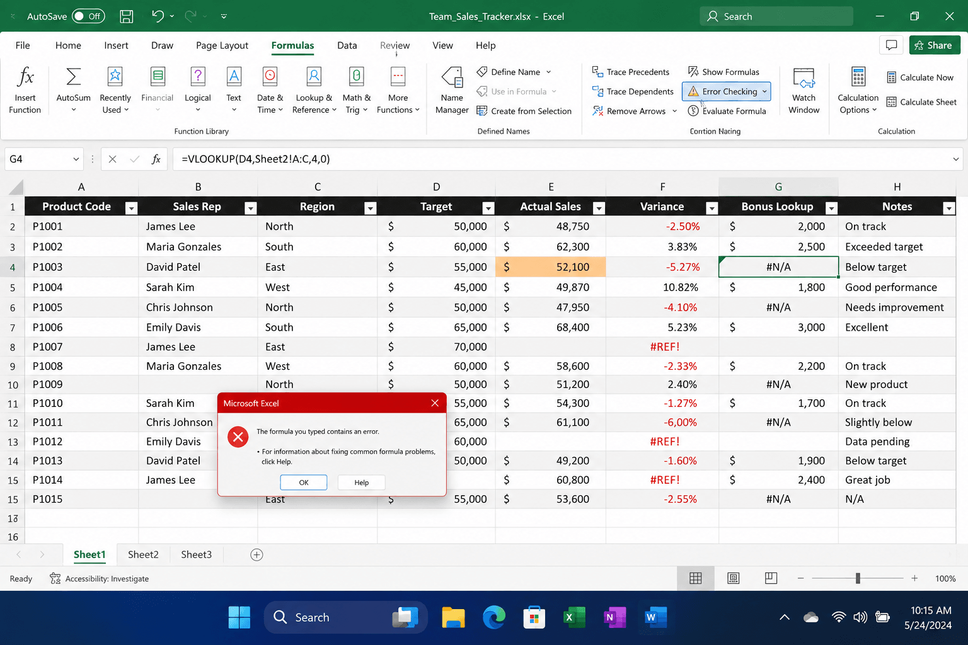Image resolution: width=968 pixels, height=645 pixels.
Task: Expand the Error Checking dropdown
Action: coord(764,91)
